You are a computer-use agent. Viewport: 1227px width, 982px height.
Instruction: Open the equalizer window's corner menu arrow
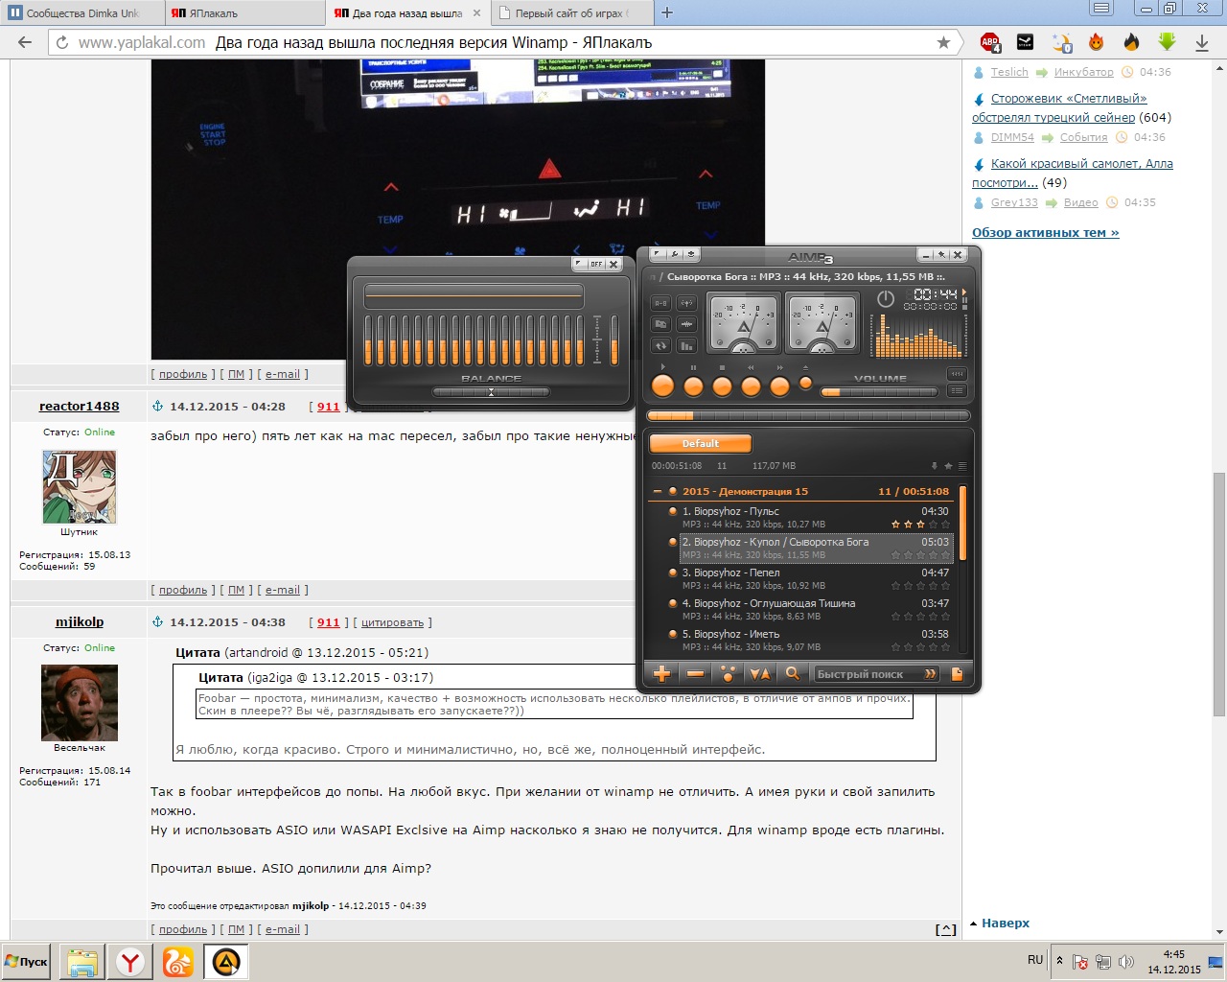[x=579, y=264]
